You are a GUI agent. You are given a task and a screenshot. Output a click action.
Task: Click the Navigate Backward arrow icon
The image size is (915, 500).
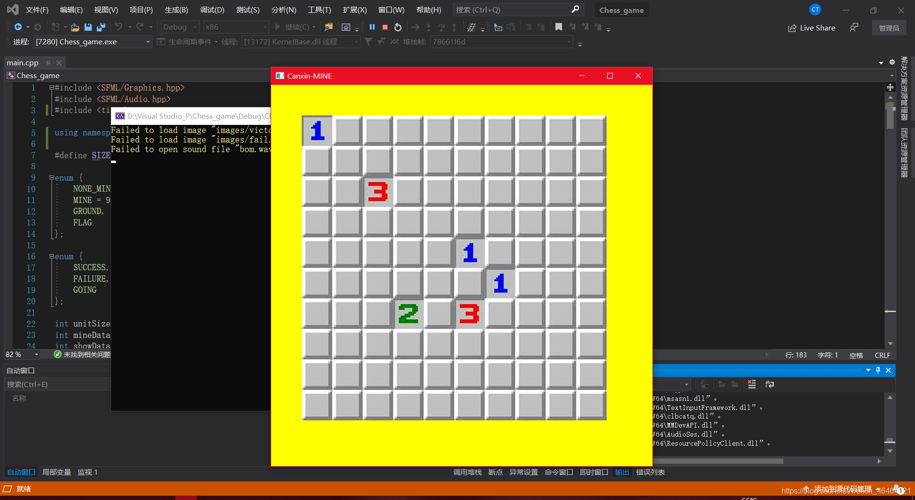tap(18, 27)
